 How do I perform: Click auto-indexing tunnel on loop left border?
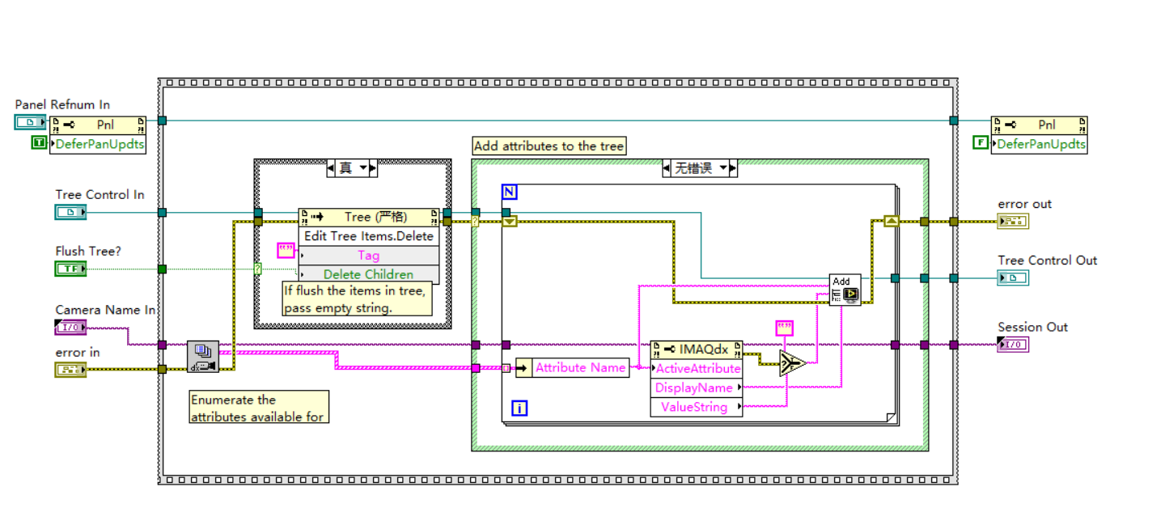point(506,368)
